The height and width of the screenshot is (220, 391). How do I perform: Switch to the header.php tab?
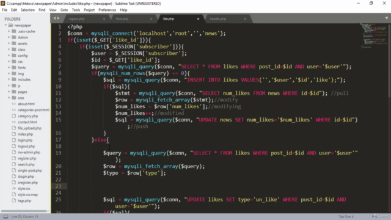pos(218,19)
